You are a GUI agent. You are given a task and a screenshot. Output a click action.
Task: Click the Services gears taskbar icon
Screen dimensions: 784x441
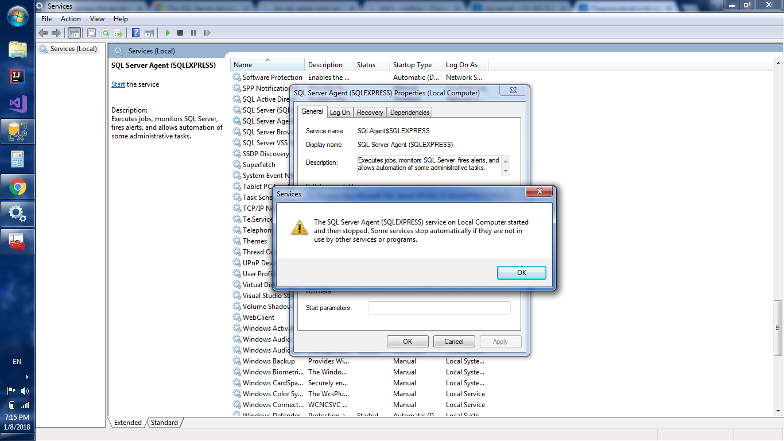[18, 214]
